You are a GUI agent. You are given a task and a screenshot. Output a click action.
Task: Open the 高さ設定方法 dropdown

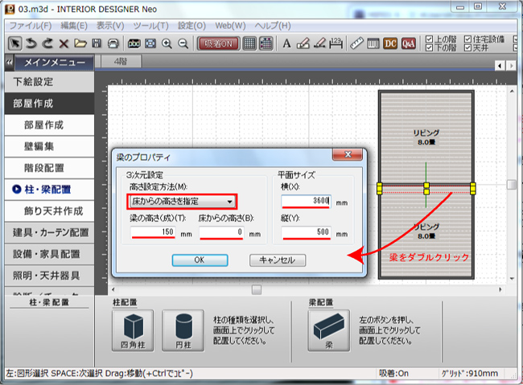182,201
